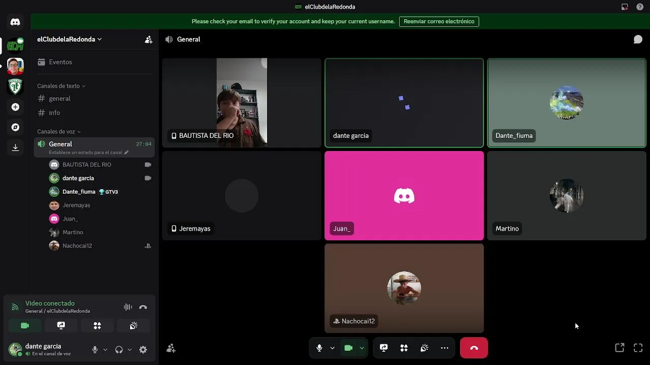
Task: Share screen from voice panel button
Action: (x=61, y=325)
